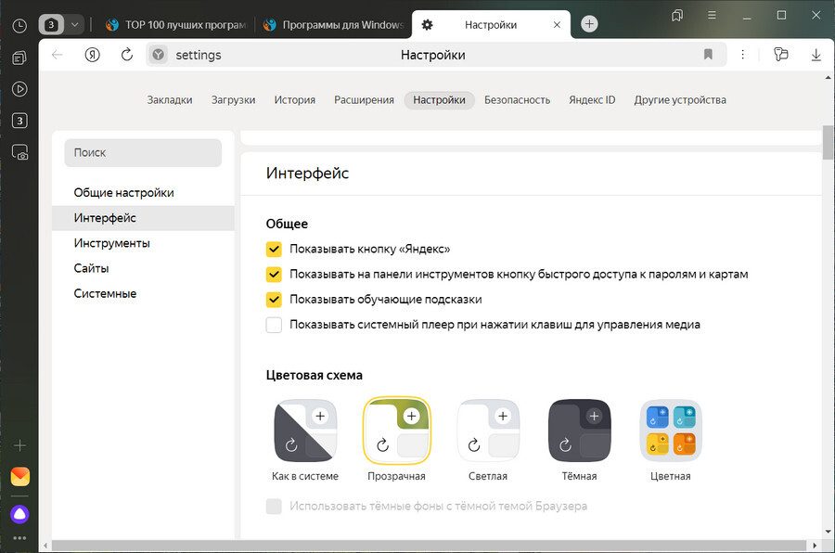
Task: Select the Настройки browser tab
Action: click(x=491, y=24)
